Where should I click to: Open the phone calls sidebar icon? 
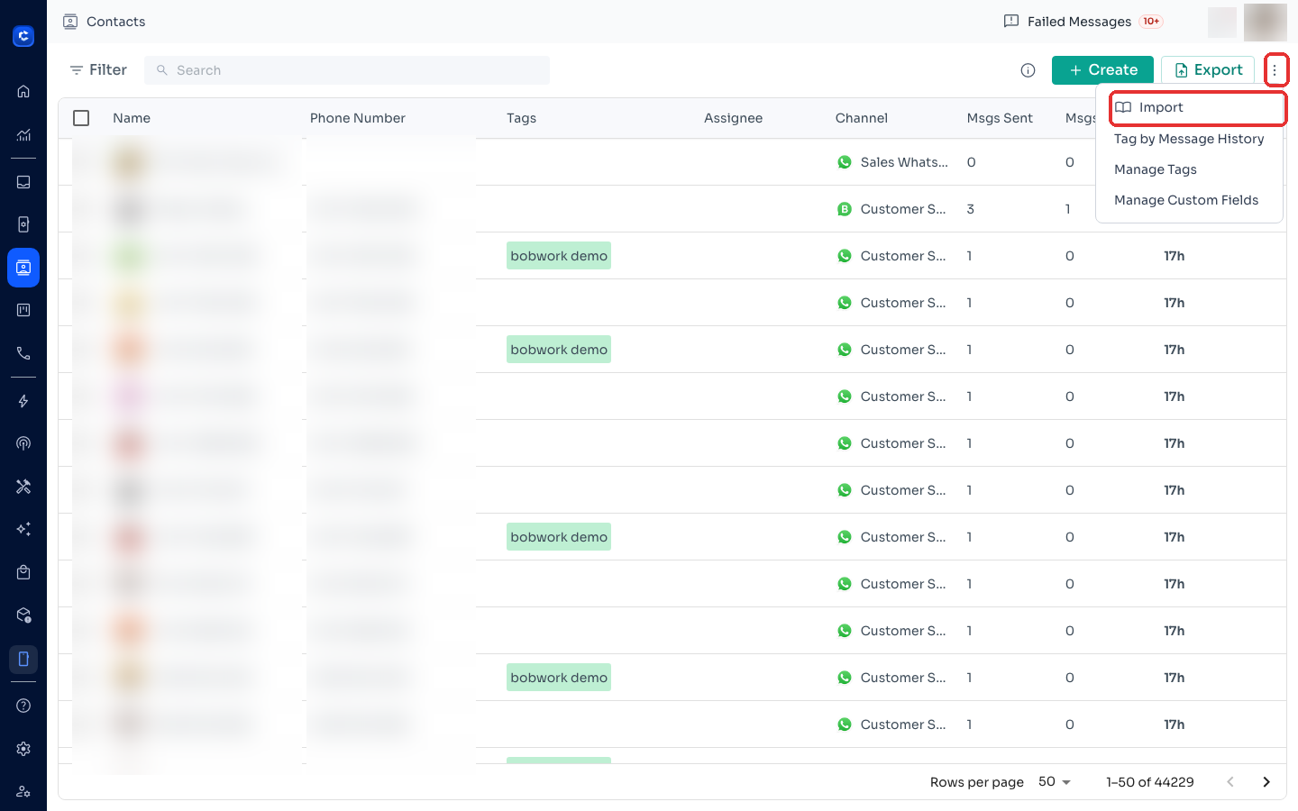(23, 353)
